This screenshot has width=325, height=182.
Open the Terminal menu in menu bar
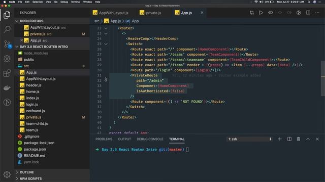pos(76,2)
